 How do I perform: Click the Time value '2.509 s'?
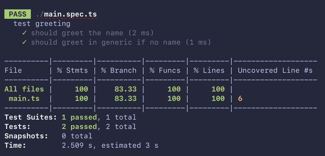tap(77, 146)
